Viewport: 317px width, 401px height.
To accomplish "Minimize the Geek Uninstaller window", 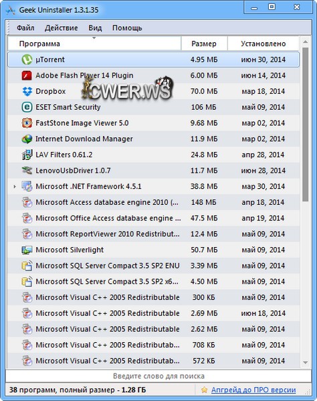I will 254,8.
